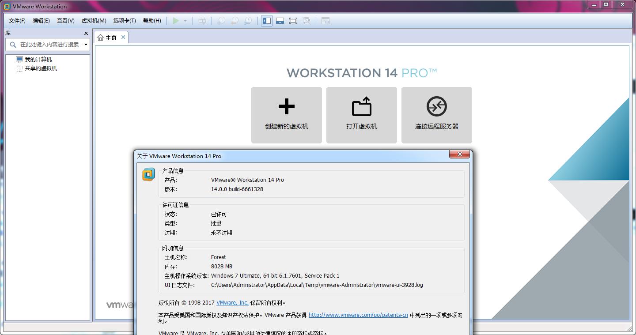This screenshot has height=335, width=636.
Task: Open the library search filter dropdown
Action: pos(86,45)
